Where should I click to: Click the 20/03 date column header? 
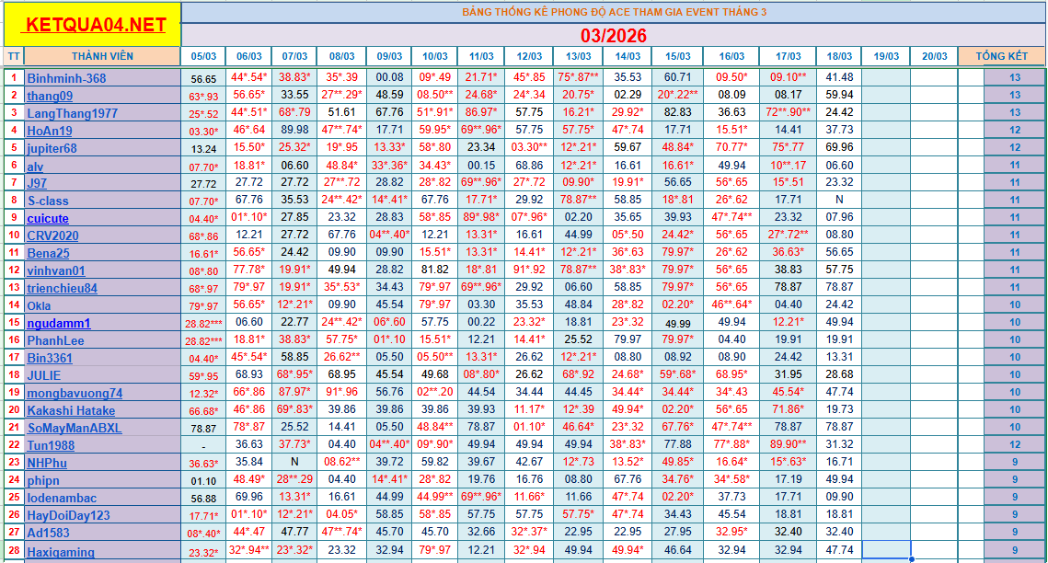click(934, 56)
